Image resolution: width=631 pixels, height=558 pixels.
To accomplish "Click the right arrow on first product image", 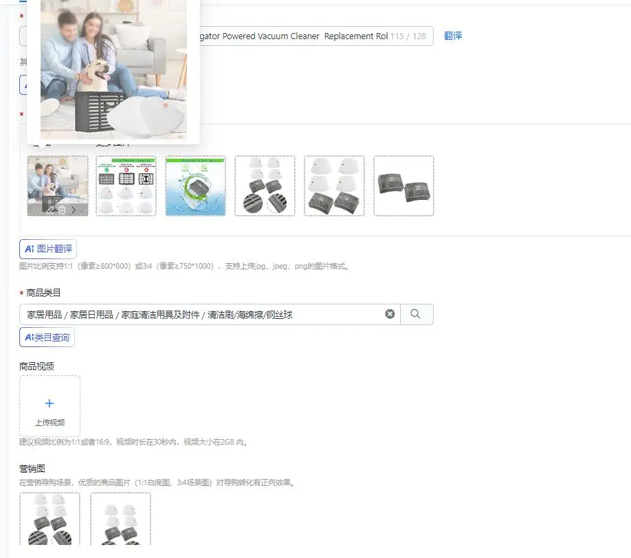I will [74, 210].
